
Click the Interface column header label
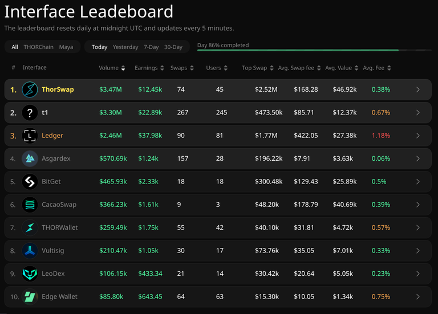(35, 68)
